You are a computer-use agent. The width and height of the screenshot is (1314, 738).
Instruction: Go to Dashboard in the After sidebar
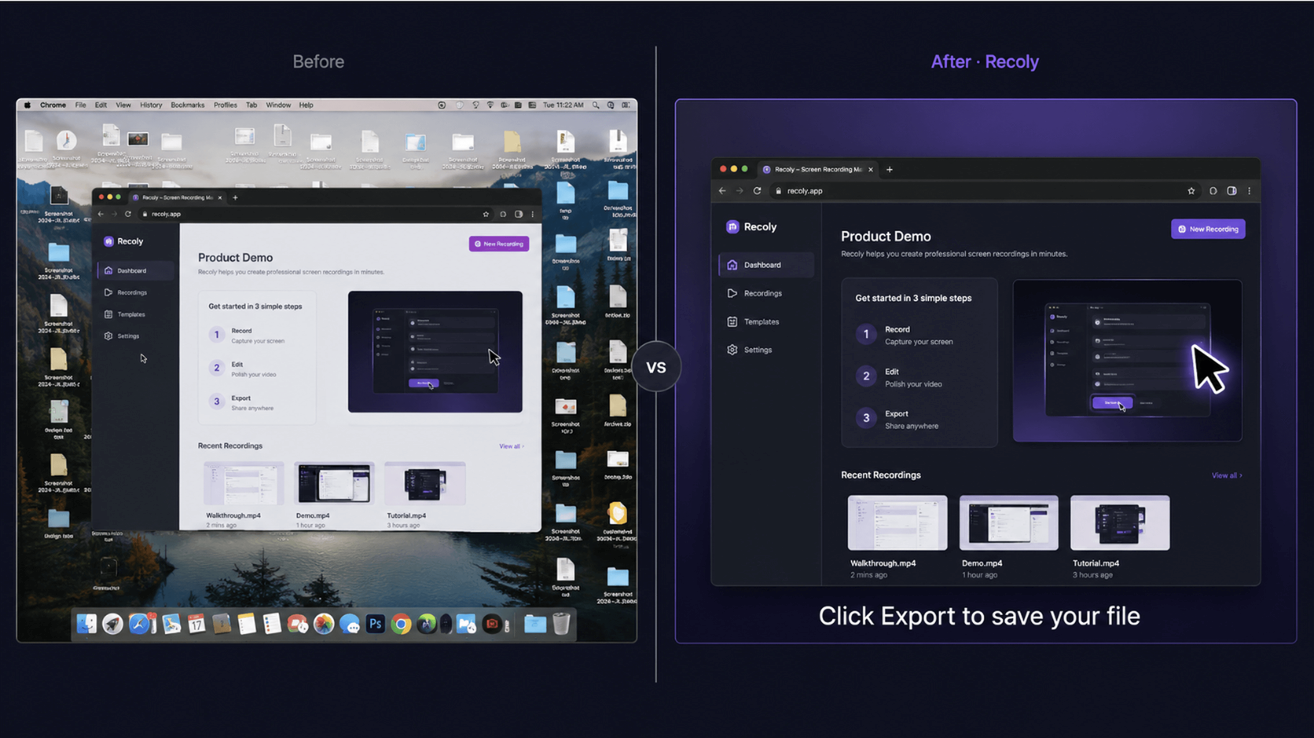pos(766,264)
